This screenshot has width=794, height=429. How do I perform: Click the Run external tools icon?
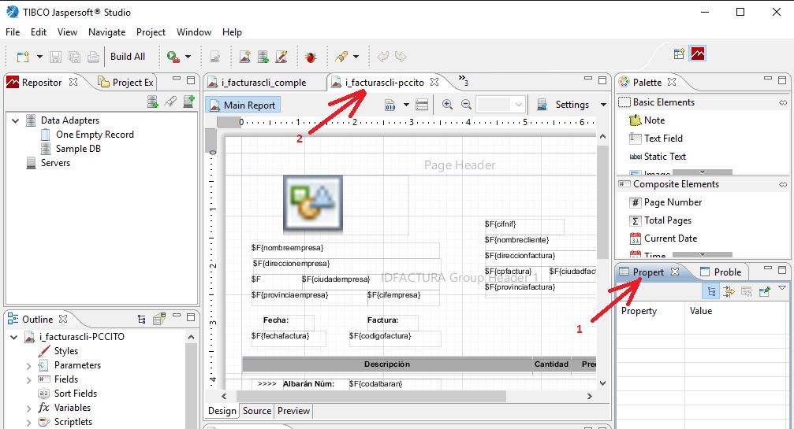[x=173, y=57]
